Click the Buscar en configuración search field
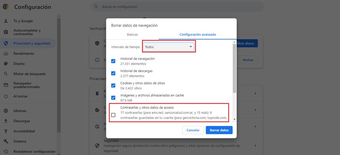Image resolution: width=340 pixels, height=155 pixels. [177, 7]
